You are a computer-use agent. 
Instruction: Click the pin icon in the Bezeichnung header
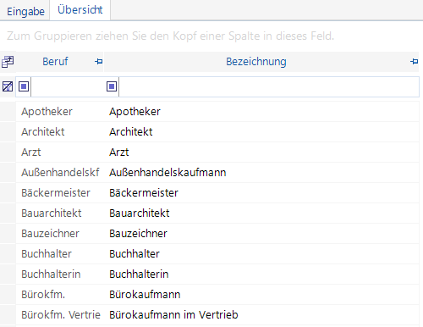(x=414, y=61)
